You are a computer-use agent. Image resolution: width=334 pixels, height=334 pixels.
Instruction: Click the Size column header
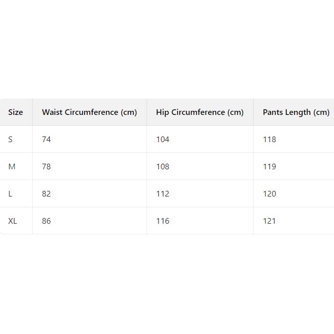pos(15,112)
